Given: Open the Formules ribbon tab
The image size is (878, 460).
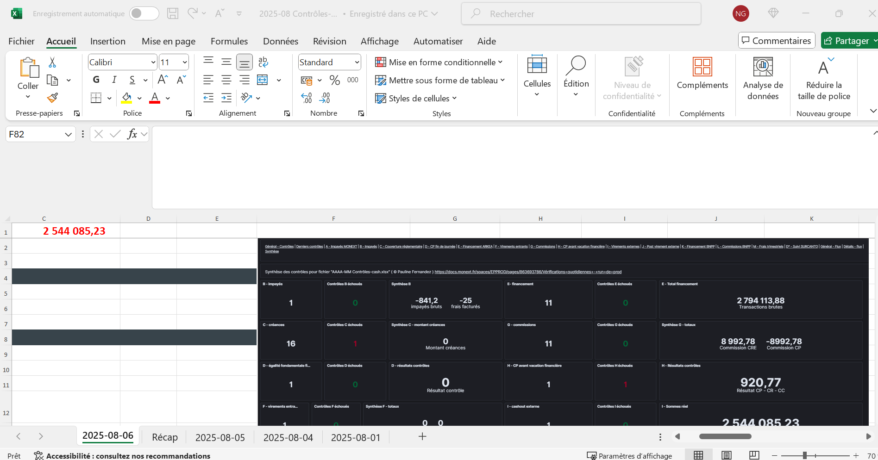Looking at the screenshot, I should (229, 41).
